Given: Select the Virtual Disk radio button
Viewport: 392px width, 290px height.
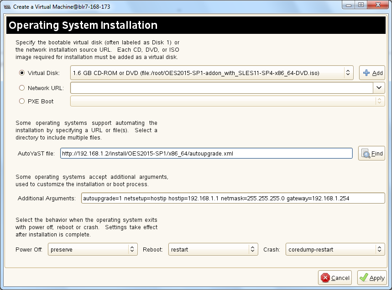Looking at the screenshot, I should pos(22,73).
